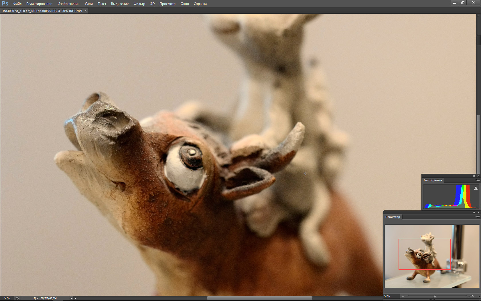The height and width of the screenshot is (301, 481).
Task: Open the Слои menu
Action: (x=89, y=4)
